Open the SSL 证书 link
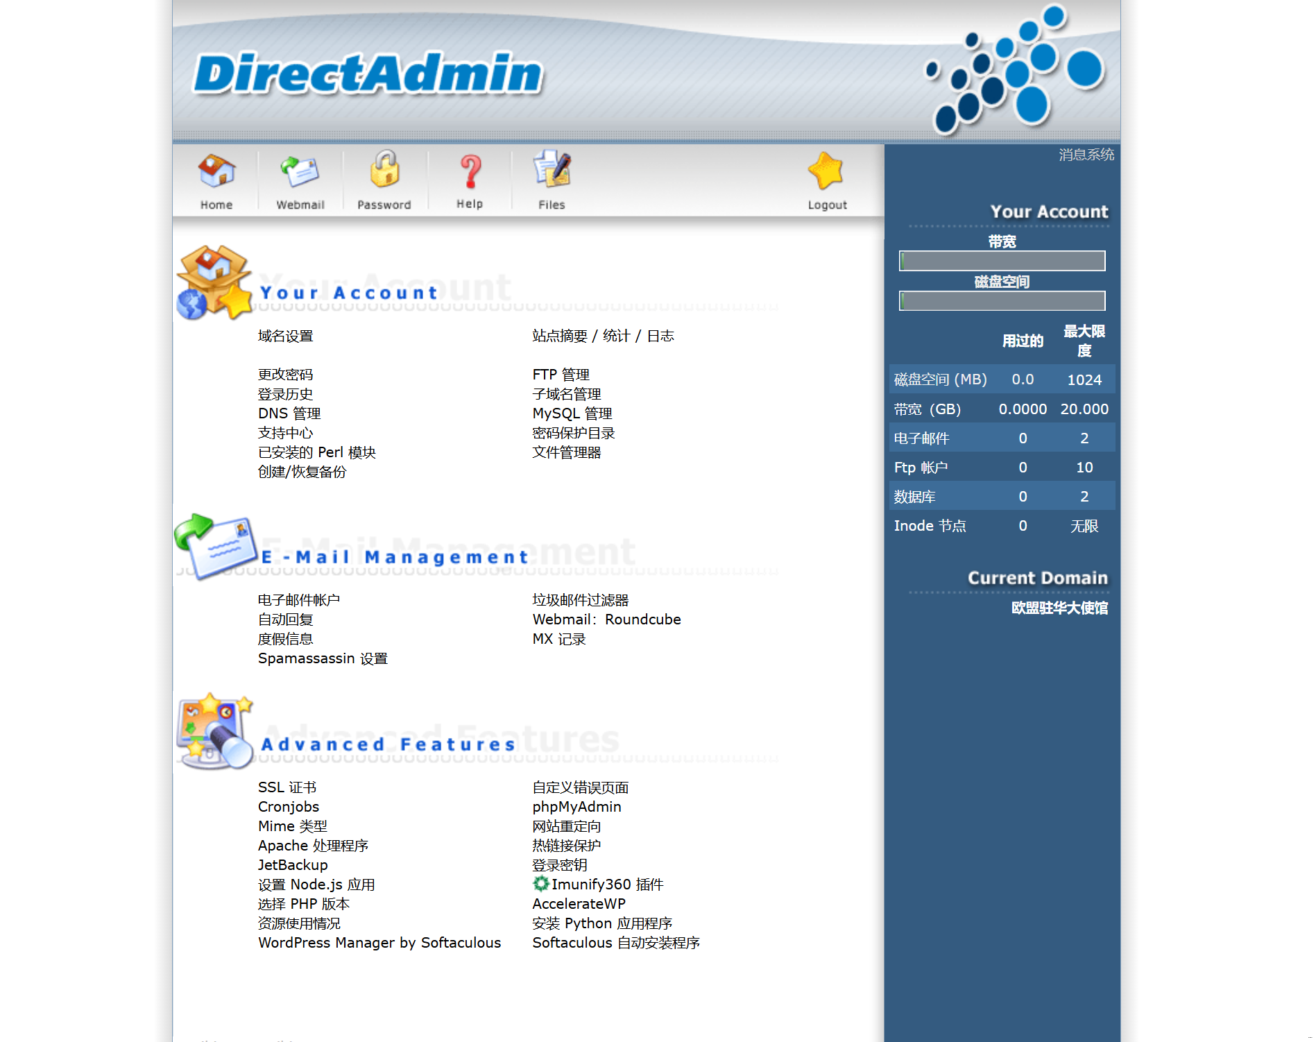Viewport: 1316px width, 1042px height. pyautogui.click(x=287, y=787)
